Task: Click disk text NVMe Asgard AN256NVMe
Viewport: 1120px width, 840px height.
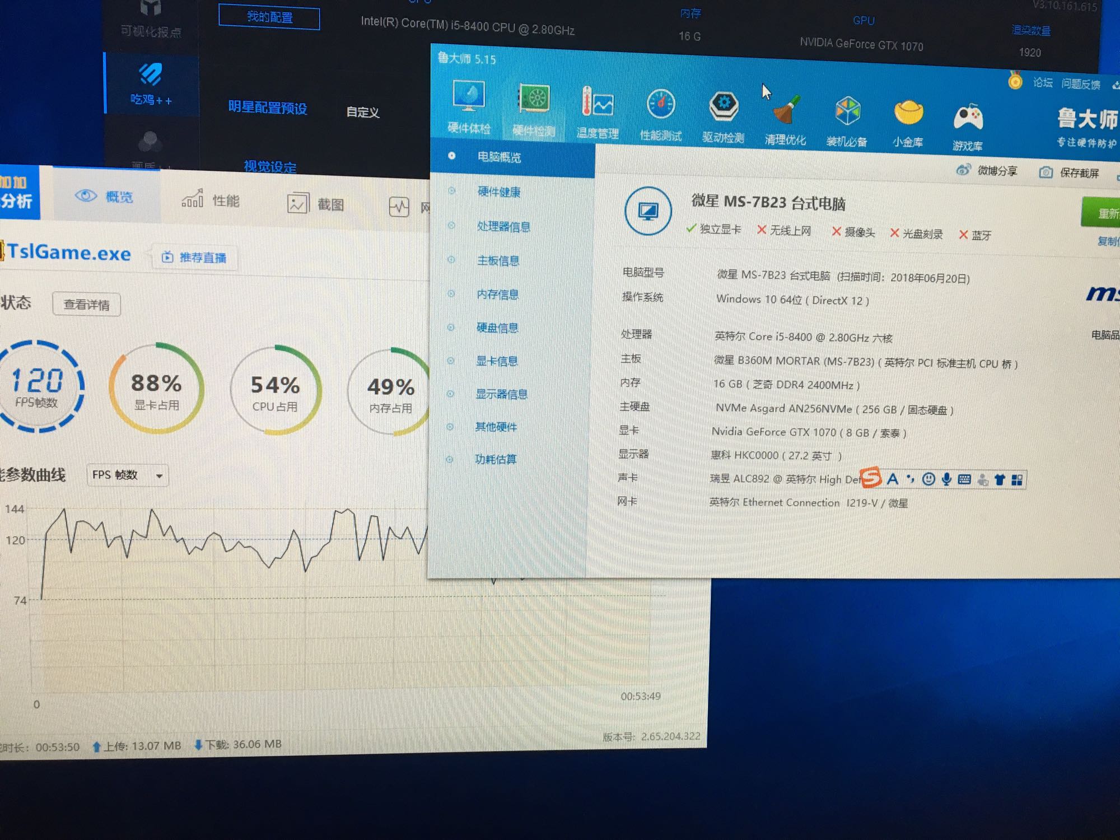Action: point(834,409)
